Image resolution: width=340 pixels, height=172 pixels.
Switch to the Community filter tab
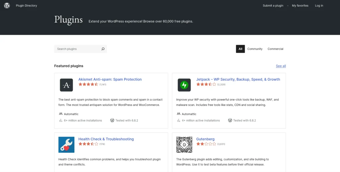pos(255,49)
